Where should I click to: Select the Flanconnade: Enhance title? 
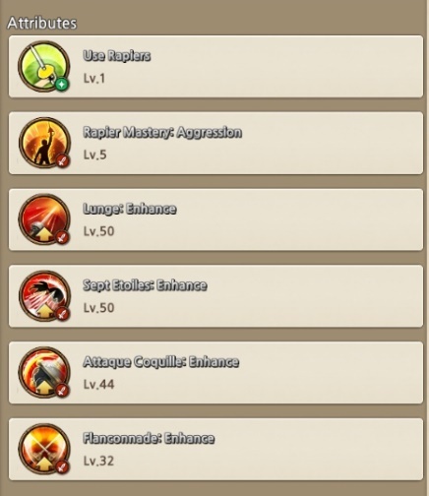click(x=149, y=438)
